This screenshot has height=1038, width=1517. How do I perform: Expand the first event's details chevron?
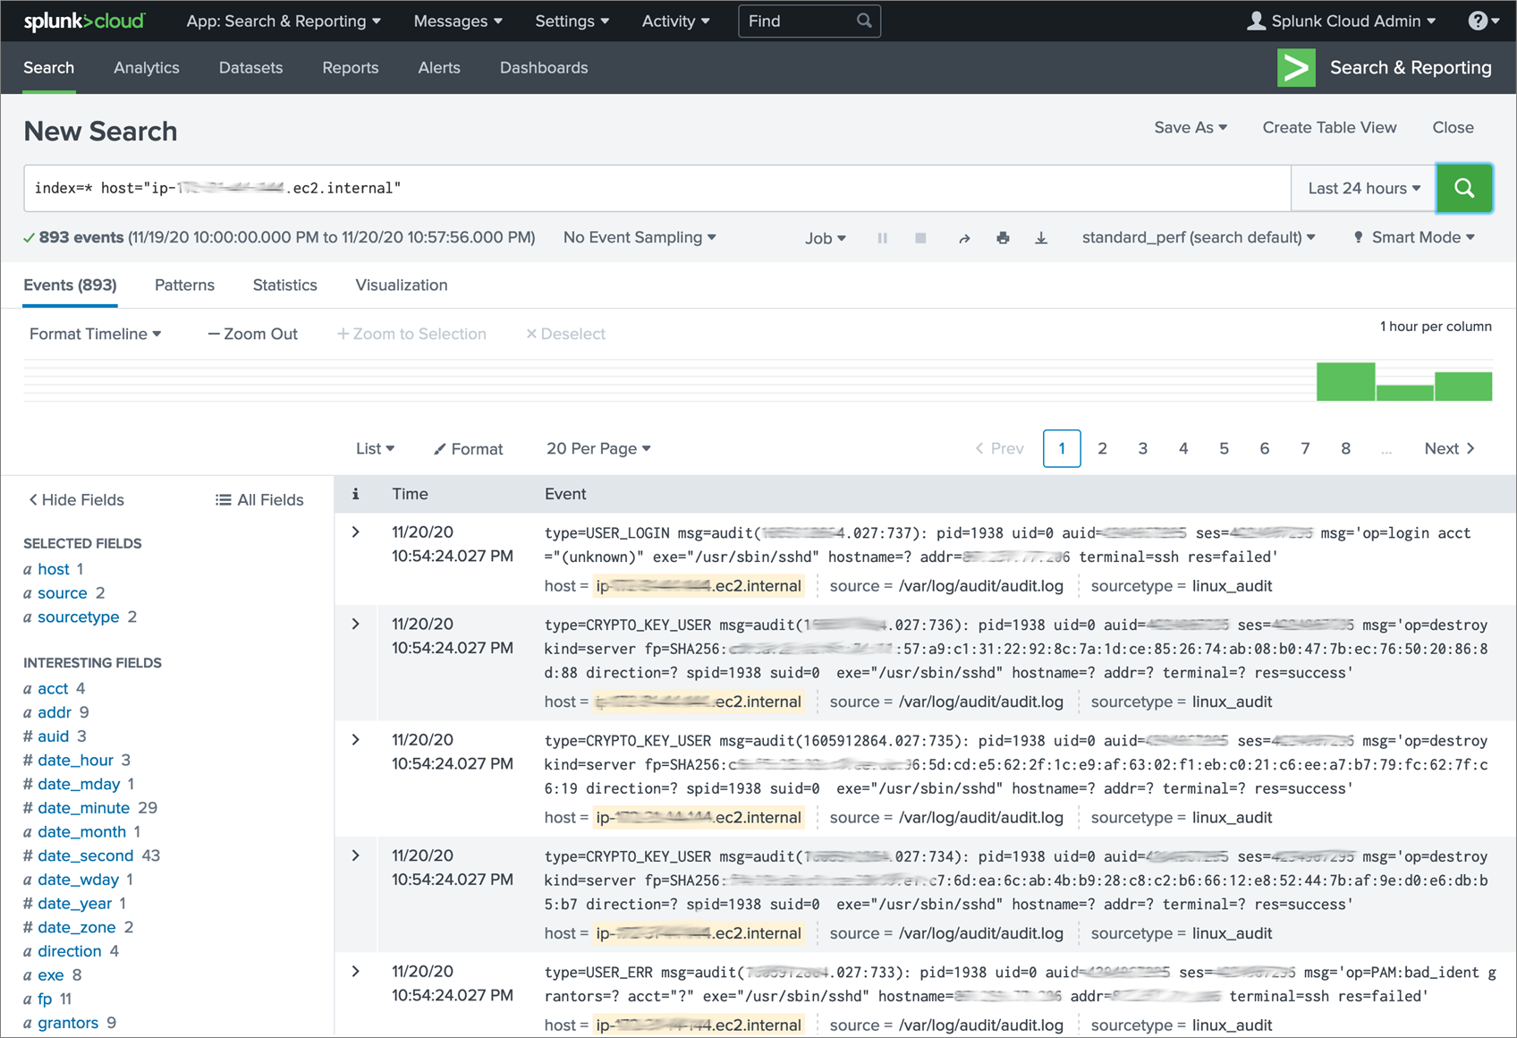[355, 532]
